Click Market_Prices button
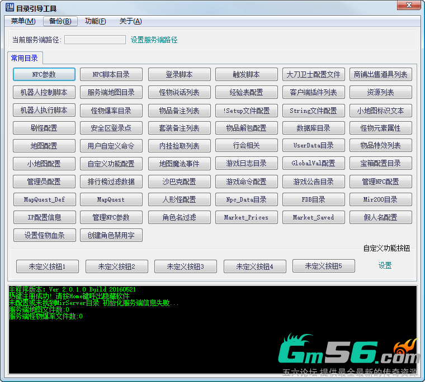Screen dimensions: 425x382 (247, 217)
